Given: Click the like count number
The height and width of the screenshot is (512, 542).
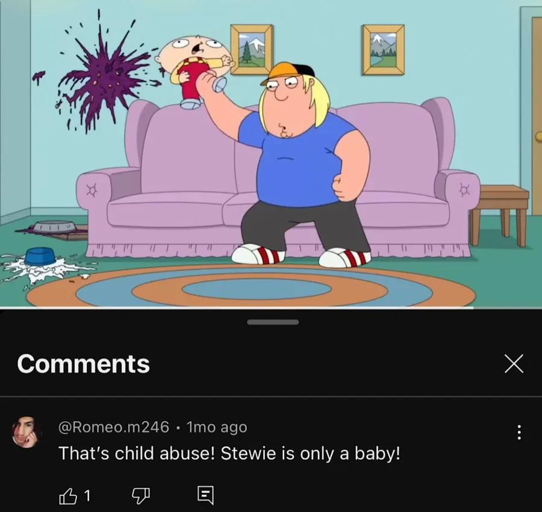Looking at the screenshot, I should 87,496.
